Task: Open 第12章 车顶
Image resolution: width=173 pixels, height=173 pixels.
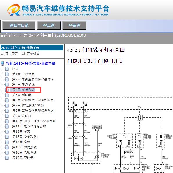Action: [x=21, y=131]
